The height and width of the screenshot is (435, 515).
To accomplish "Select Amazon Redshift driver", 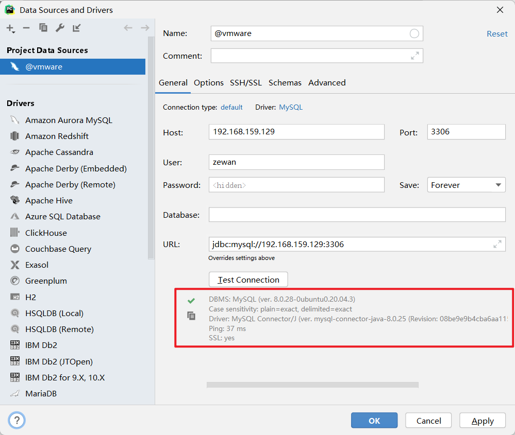I will tap(57, 136).
